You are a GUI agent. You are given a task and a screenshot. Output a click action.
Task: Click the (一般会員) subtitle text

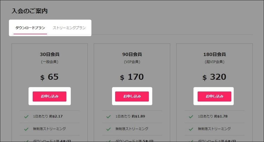coord(50,62)
